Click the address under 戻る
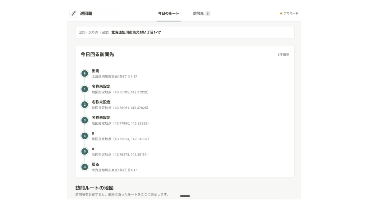This screenshot has width=368, height=207. (x=114, y=170)
